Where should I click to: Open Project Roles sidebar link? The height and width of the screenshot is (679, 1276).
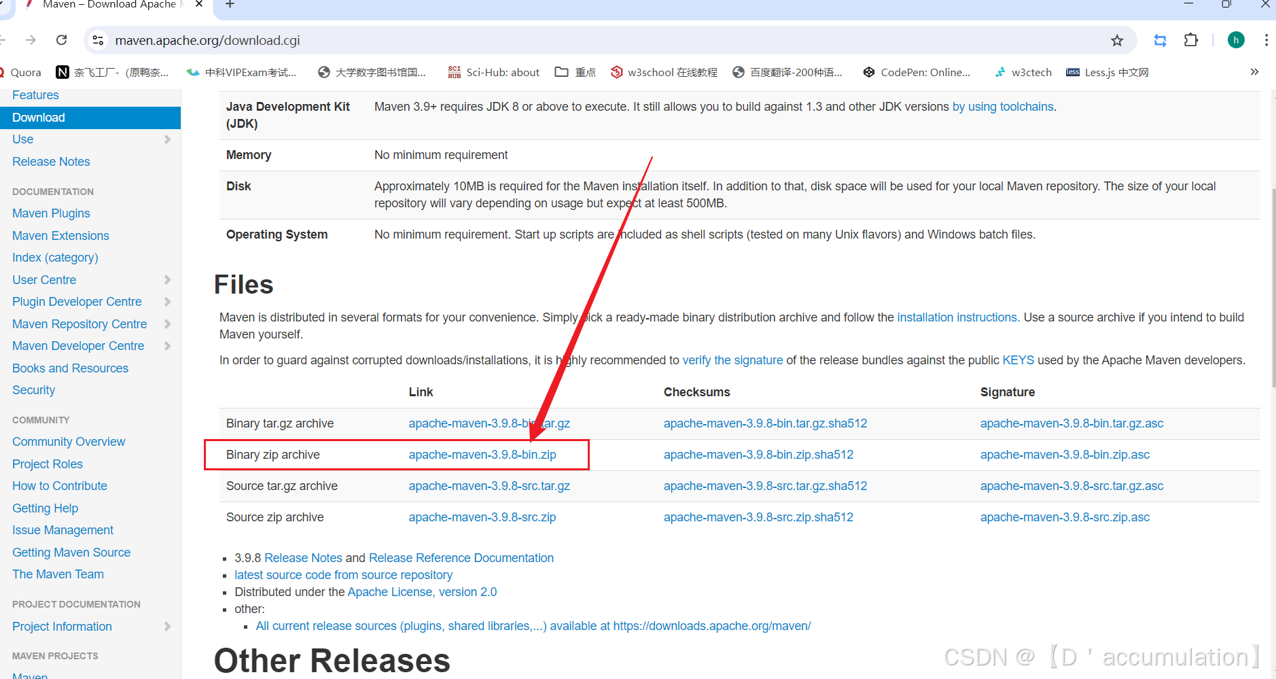[x=48, y=464]
